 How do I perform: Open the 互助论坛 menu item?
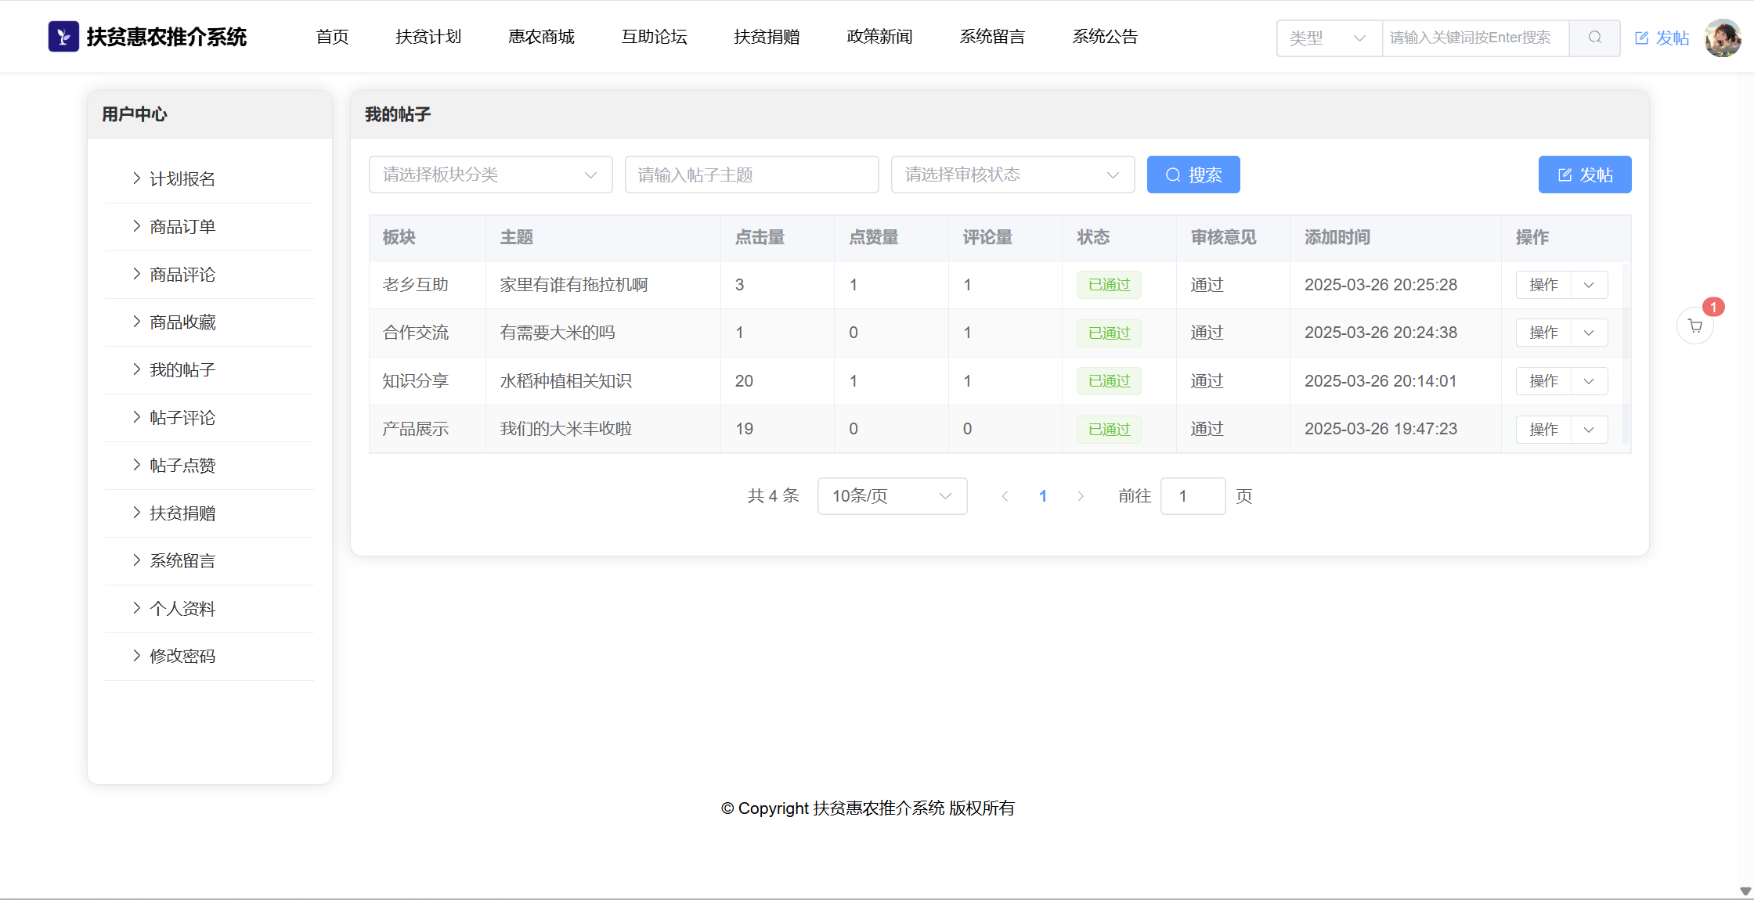pos(654,37)
